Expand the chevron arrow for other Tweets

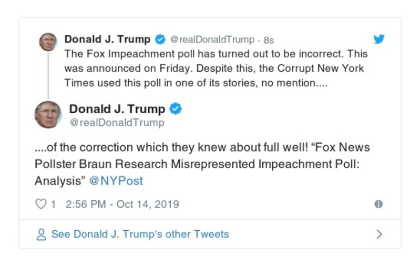pos(379,234)
